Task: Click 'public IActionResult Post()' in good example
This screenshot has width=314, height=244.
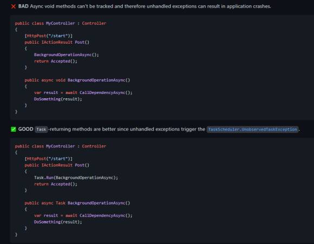Action: click(x=57, y=165)
